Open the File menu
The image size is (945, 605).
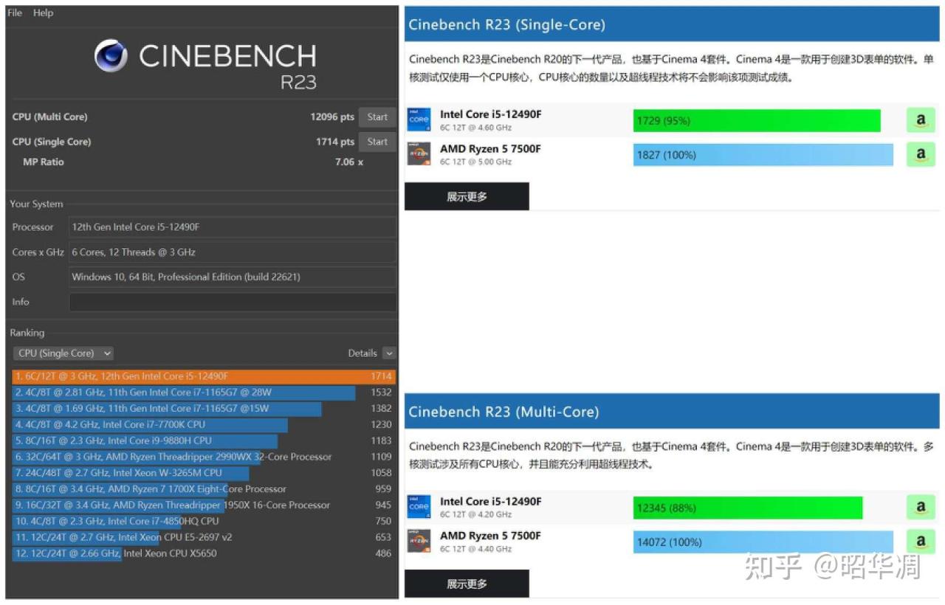15,13
